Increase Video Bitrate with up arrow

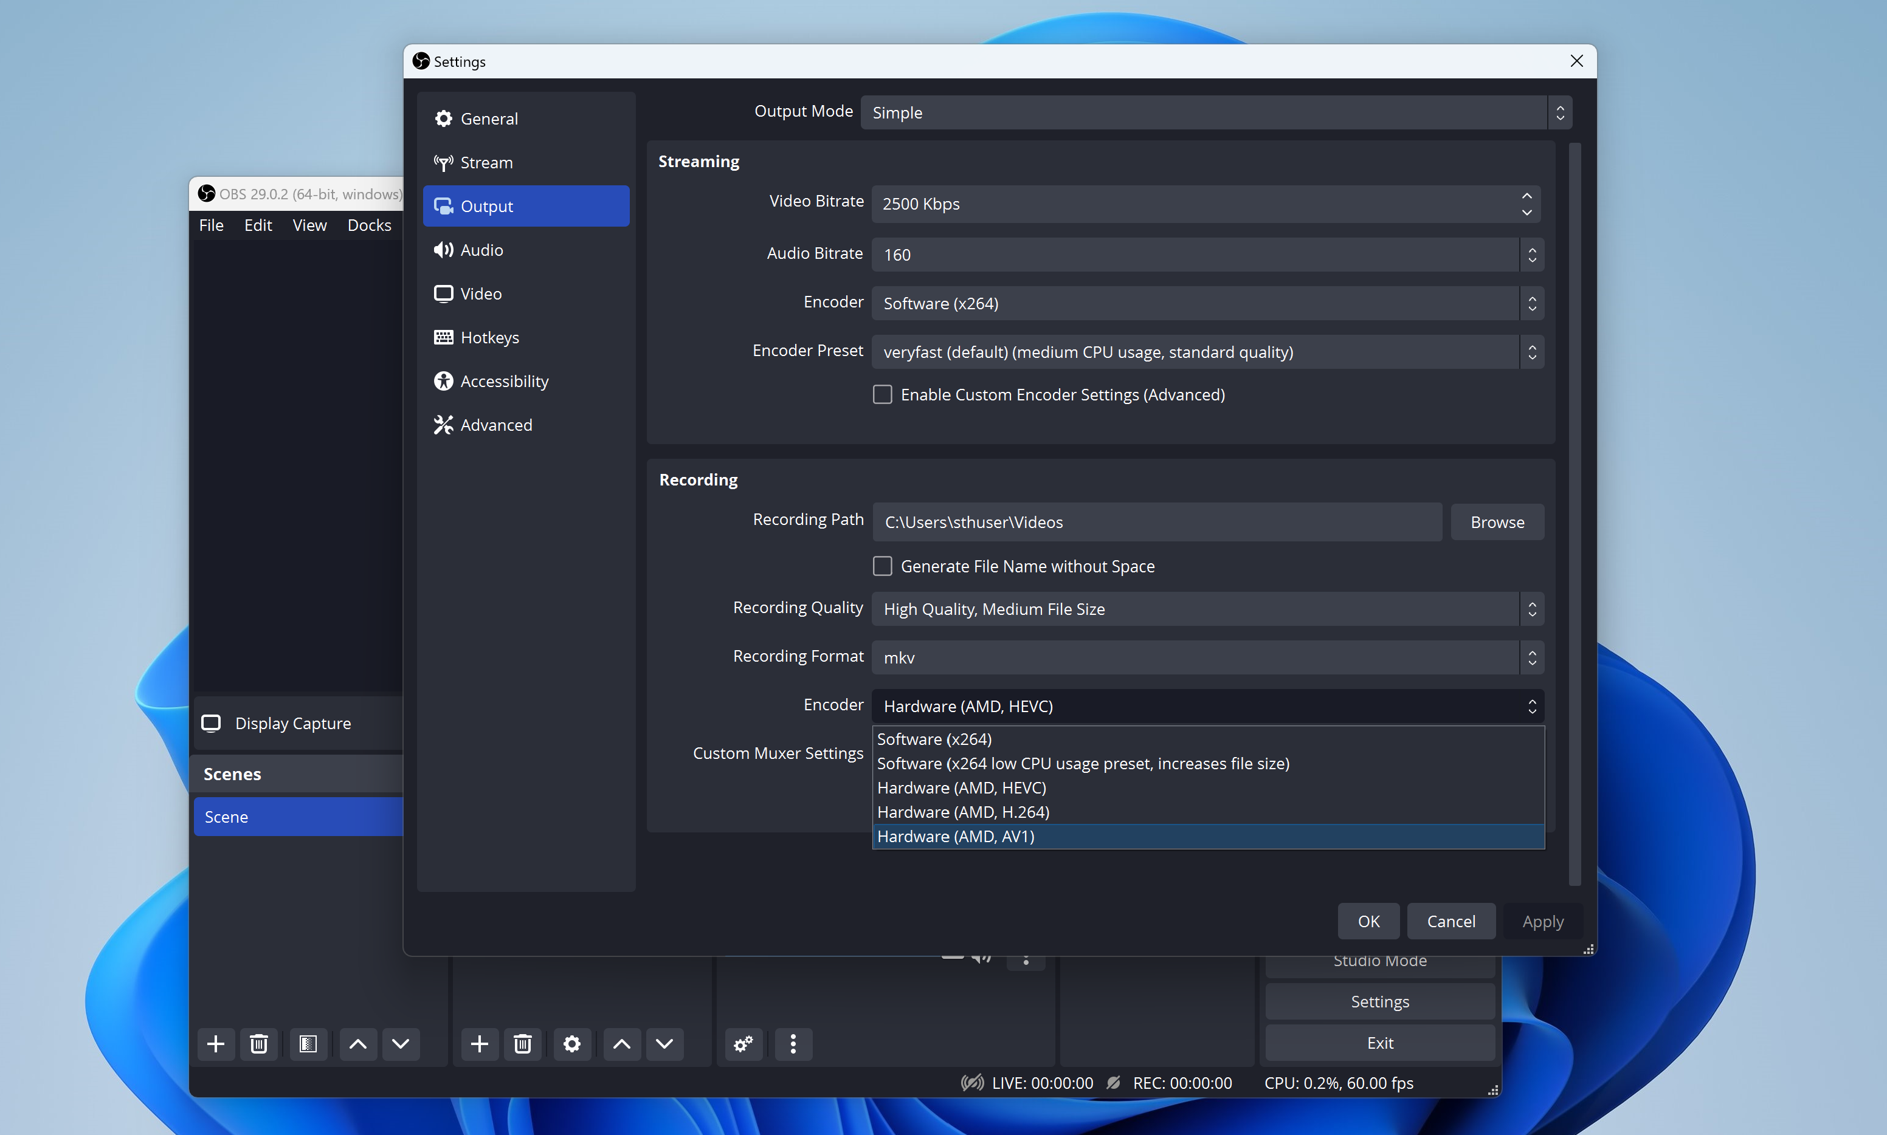tap(1527, 196)
